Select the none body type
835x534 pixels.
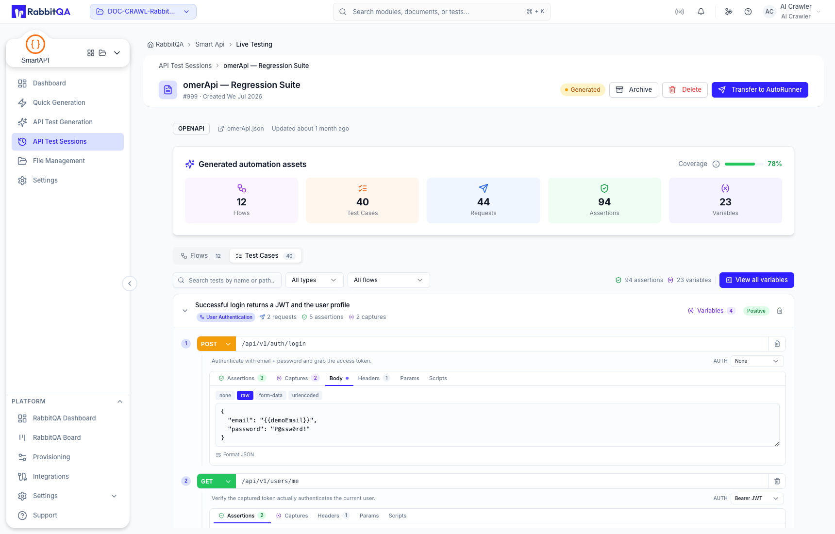point(225,396)
